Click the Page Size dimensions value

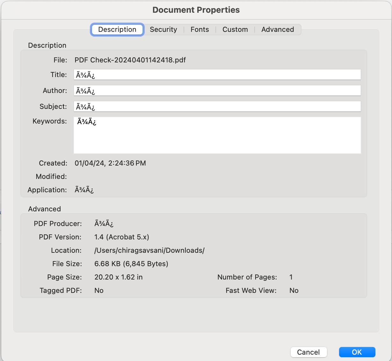pos(119,277)
